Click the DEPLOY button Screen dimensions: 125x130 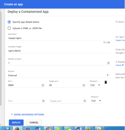click(16, 123)
